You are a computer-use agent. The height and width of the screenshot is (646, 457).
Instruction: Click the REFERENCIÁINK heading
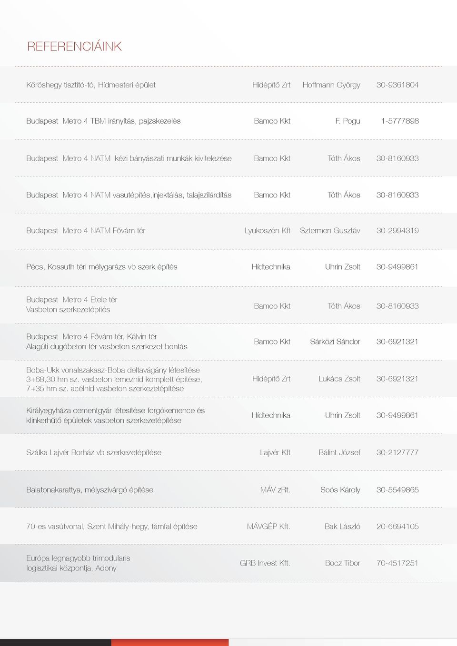click(74, 46)
